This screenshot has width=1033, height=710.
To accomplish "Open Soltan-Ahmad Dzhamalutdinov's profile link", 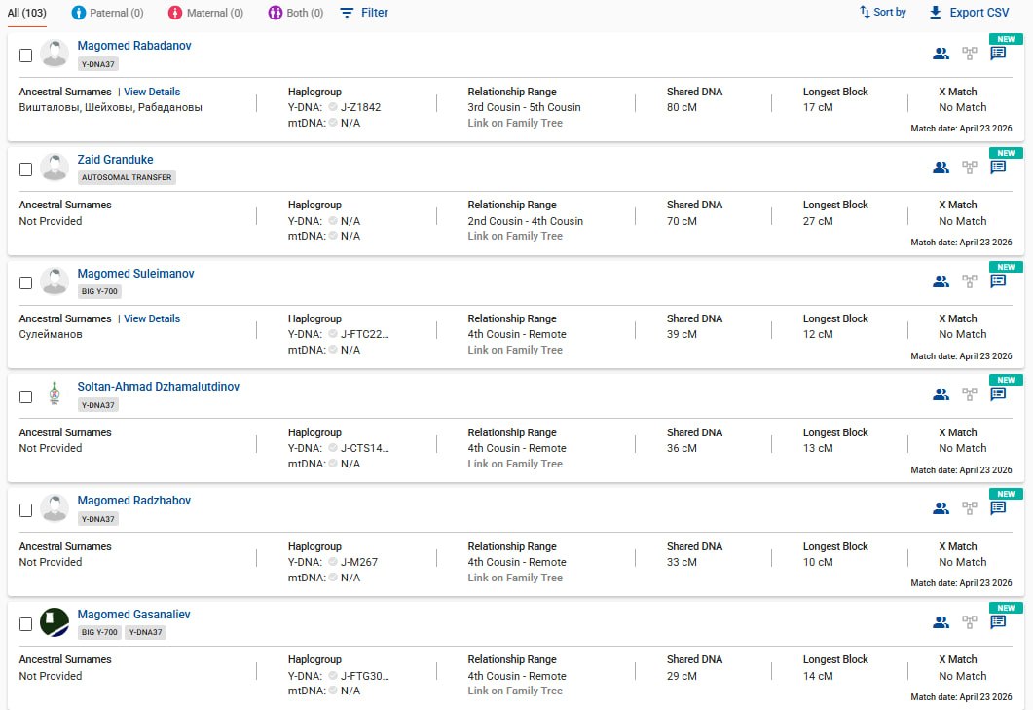I will click(158, 387).
